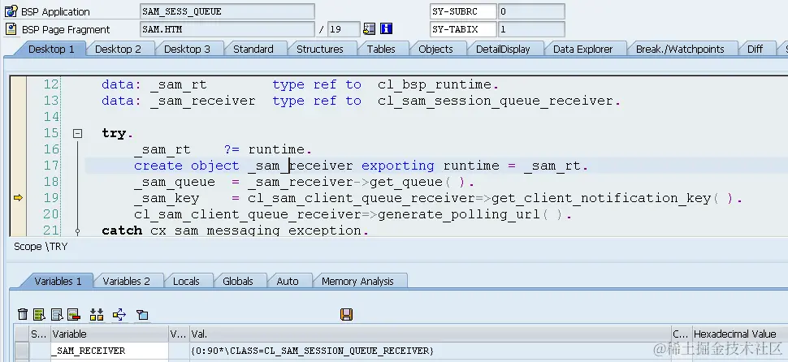
Task: Click the save diskette icon in variables toolbar
Action: [x=346, y=314]
